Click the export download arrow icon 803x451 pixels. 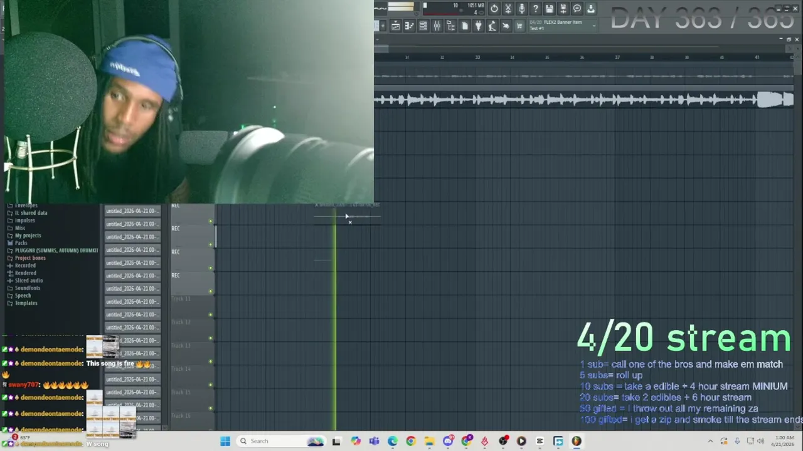pyautogui.click(x=591, y=8)
